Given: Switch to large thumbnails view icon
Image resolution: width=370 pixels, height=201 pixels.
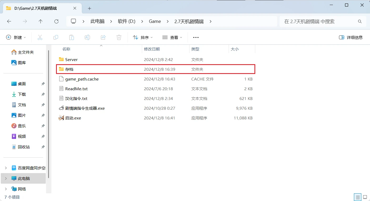Looking at the screenshot, I should tap(365, 197).
